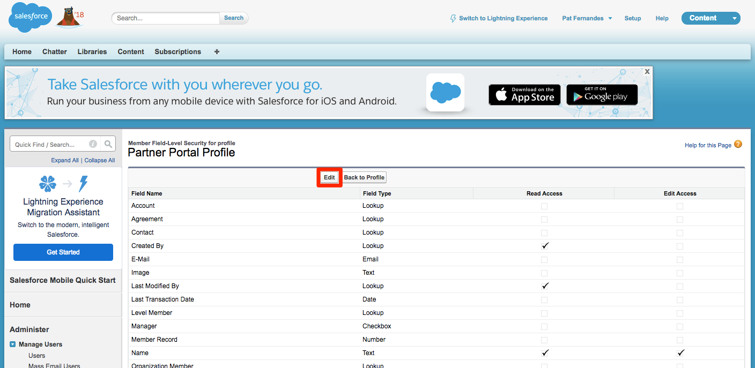
Task: Toggle Read Access checkbox for Last Modified By
Action: 545,286
